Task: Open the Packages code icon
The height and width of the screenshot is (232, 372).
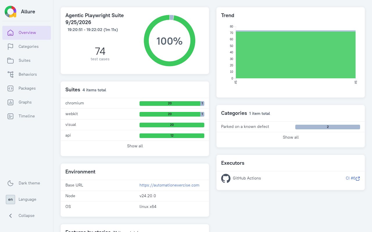Action: point(10,88)
